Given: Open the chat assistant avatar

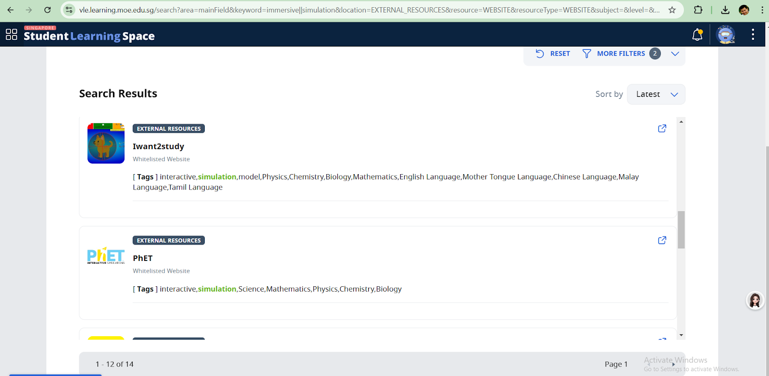Looking at the screenshot, I should [x=755, y=301].
